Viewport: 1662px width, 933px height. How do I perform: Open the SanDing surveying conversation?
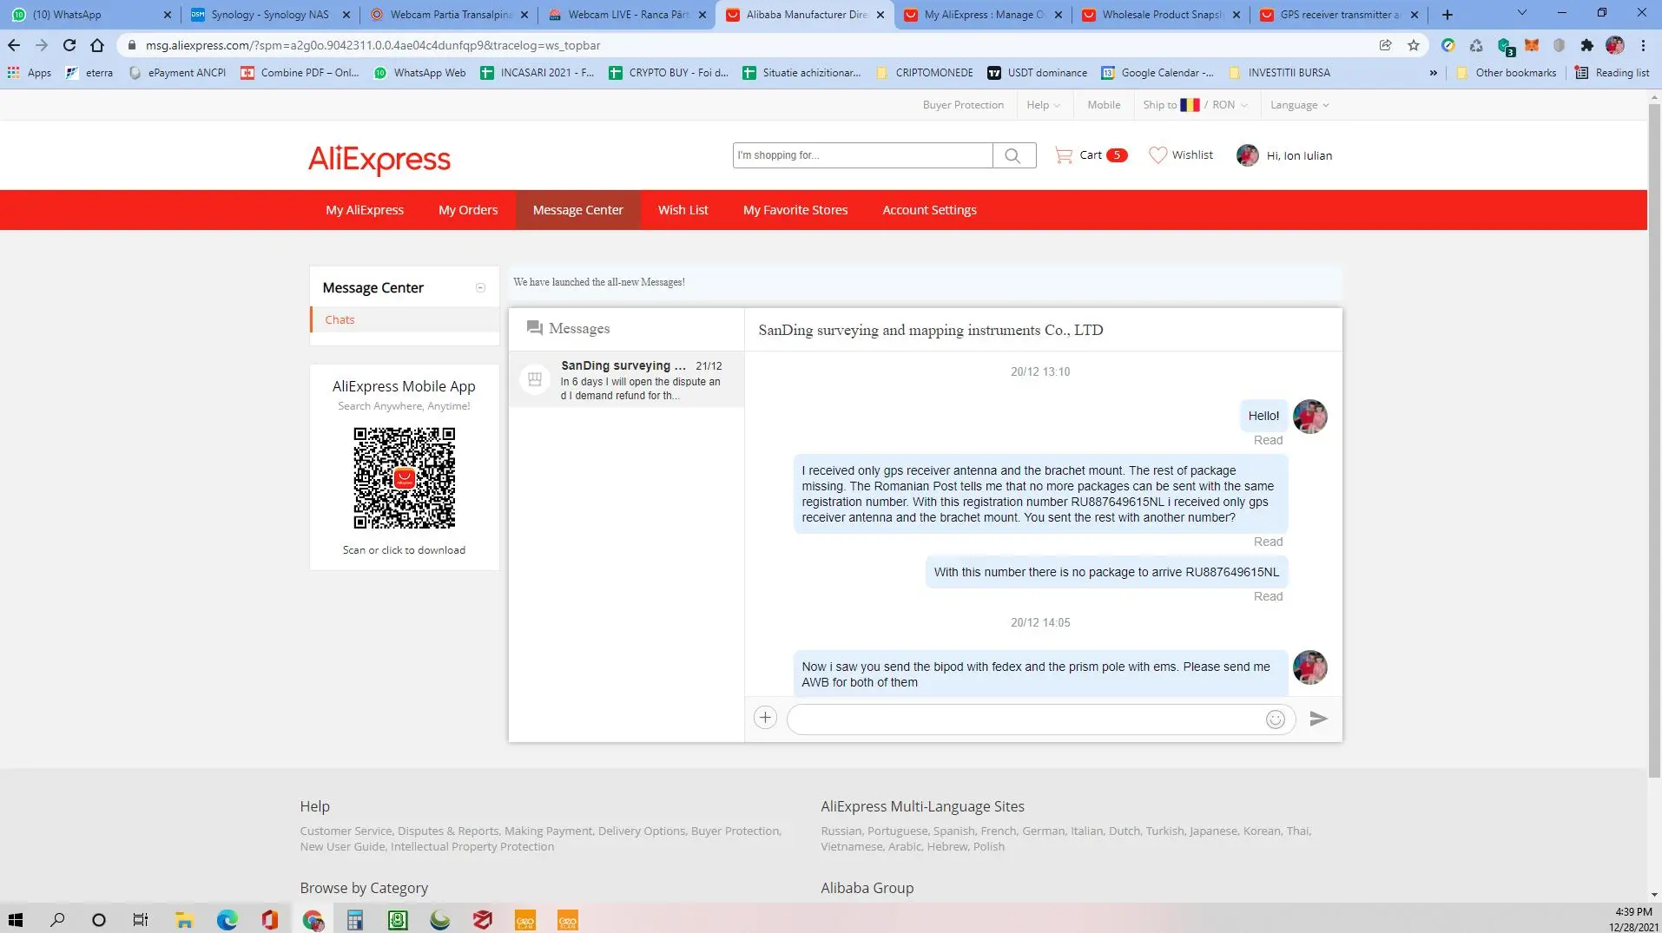tap(627, 380)
